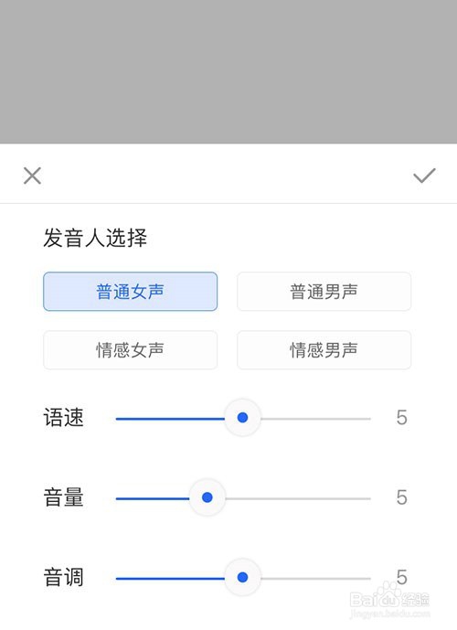The width and height of the screenshot is (457, 630).
Task: Lower 音量 by clicking its blue track
Action: (x=153, y=498)
